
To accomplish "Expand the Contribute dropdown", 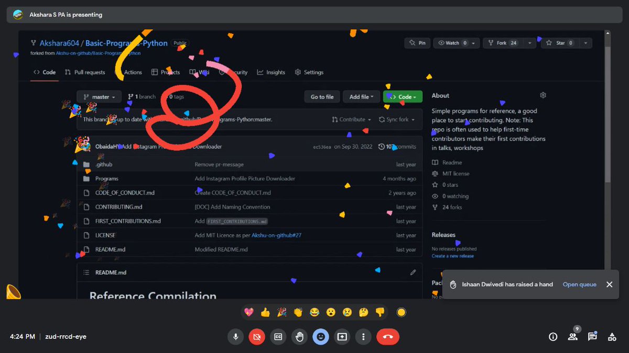I will tap(351, 119).
